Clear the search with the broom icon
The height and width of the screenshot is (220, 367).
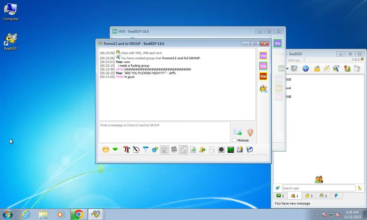pyautogui.click(x=360, y=188)
